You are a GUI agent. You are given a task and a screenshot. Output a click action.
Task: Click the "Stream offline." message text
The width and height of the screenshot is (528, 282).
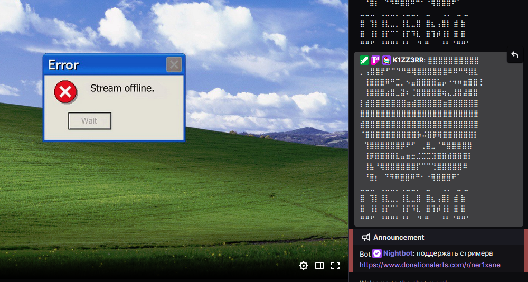point(122,88)
